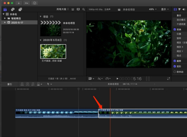Click the background tasks checkmark button
This screenshot has width=187, height=137.
click(x=34, y=3)
